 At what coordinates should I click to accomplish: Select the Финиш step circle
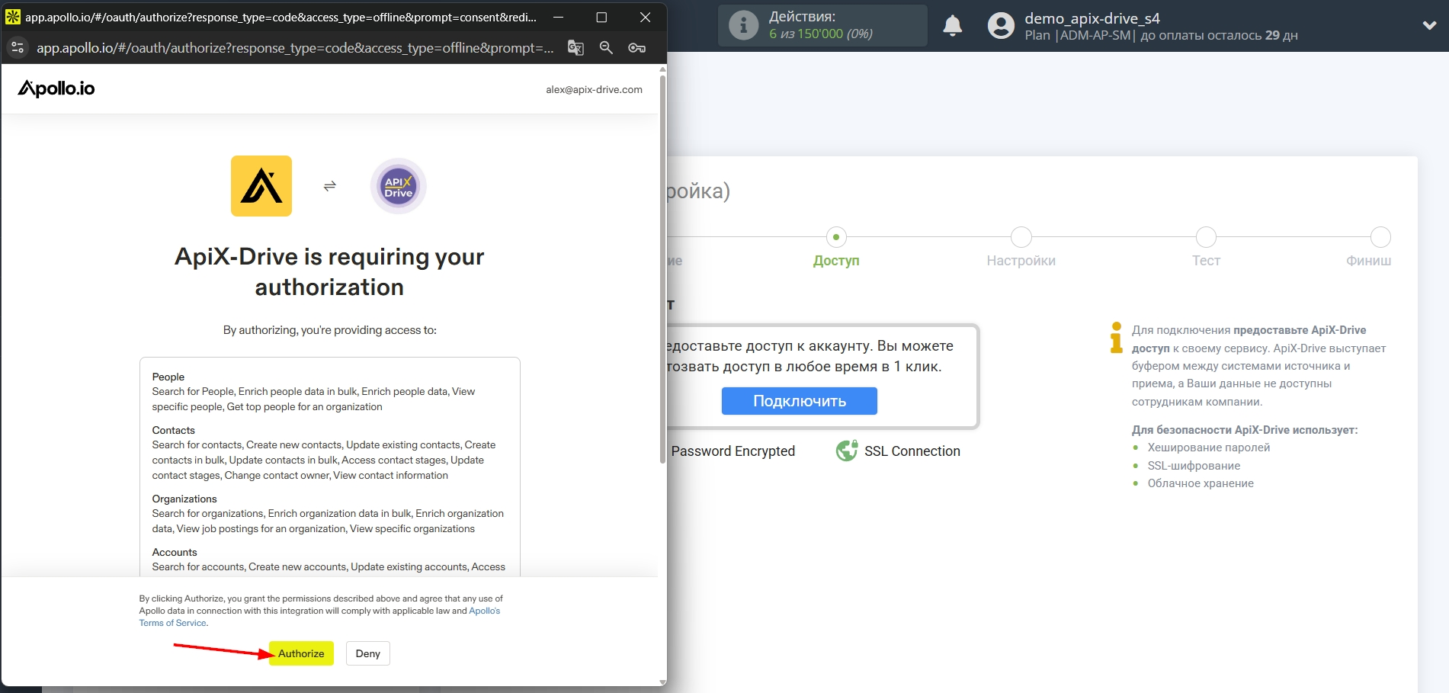pyautogui.click(x=1380, y=237)
